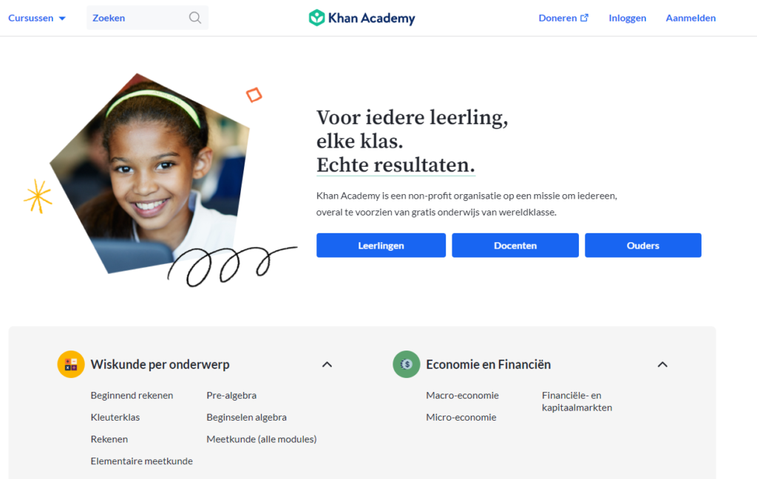Open the Pre-algebra link
Screen dimensions: 757x479
pos(231,395)
